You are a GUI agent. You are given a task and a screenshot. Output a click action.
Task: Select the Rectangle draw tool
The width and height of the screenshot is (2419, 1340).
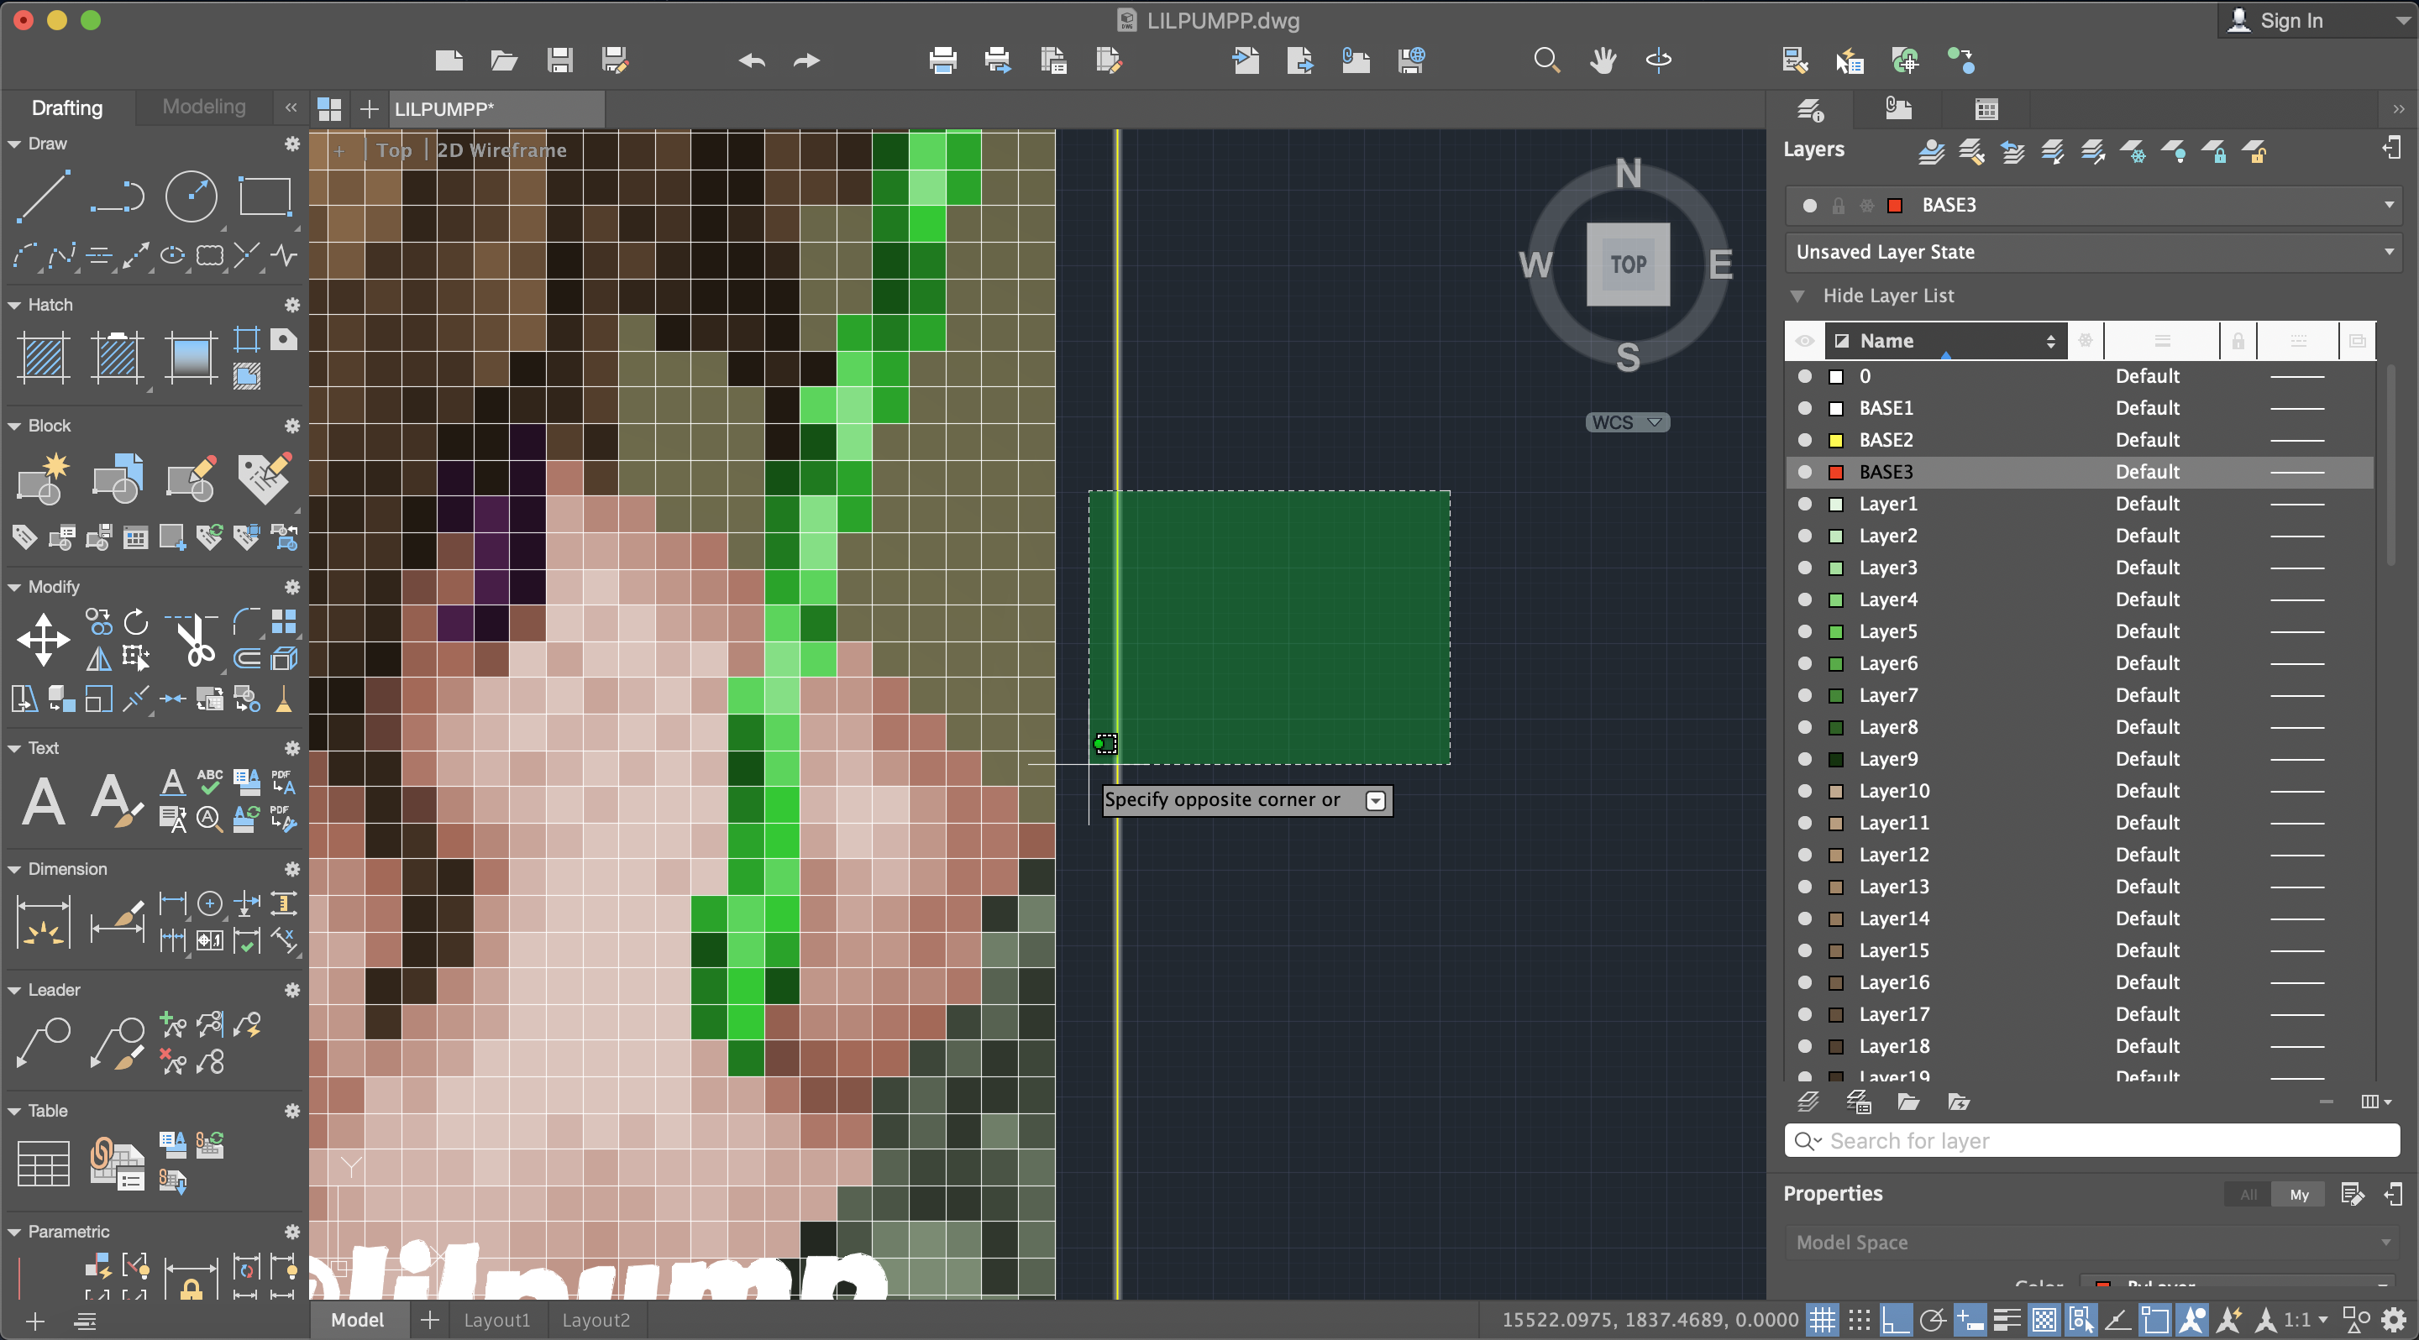tap(265, 197)
